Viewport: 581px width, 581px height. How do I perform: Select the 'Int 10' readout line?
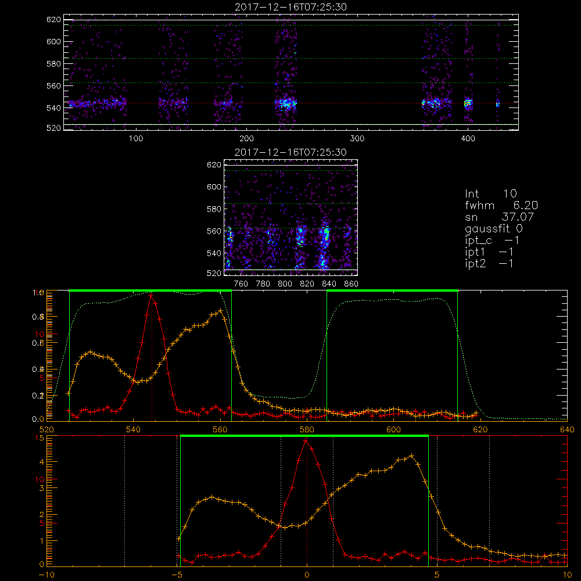(490, 193)
